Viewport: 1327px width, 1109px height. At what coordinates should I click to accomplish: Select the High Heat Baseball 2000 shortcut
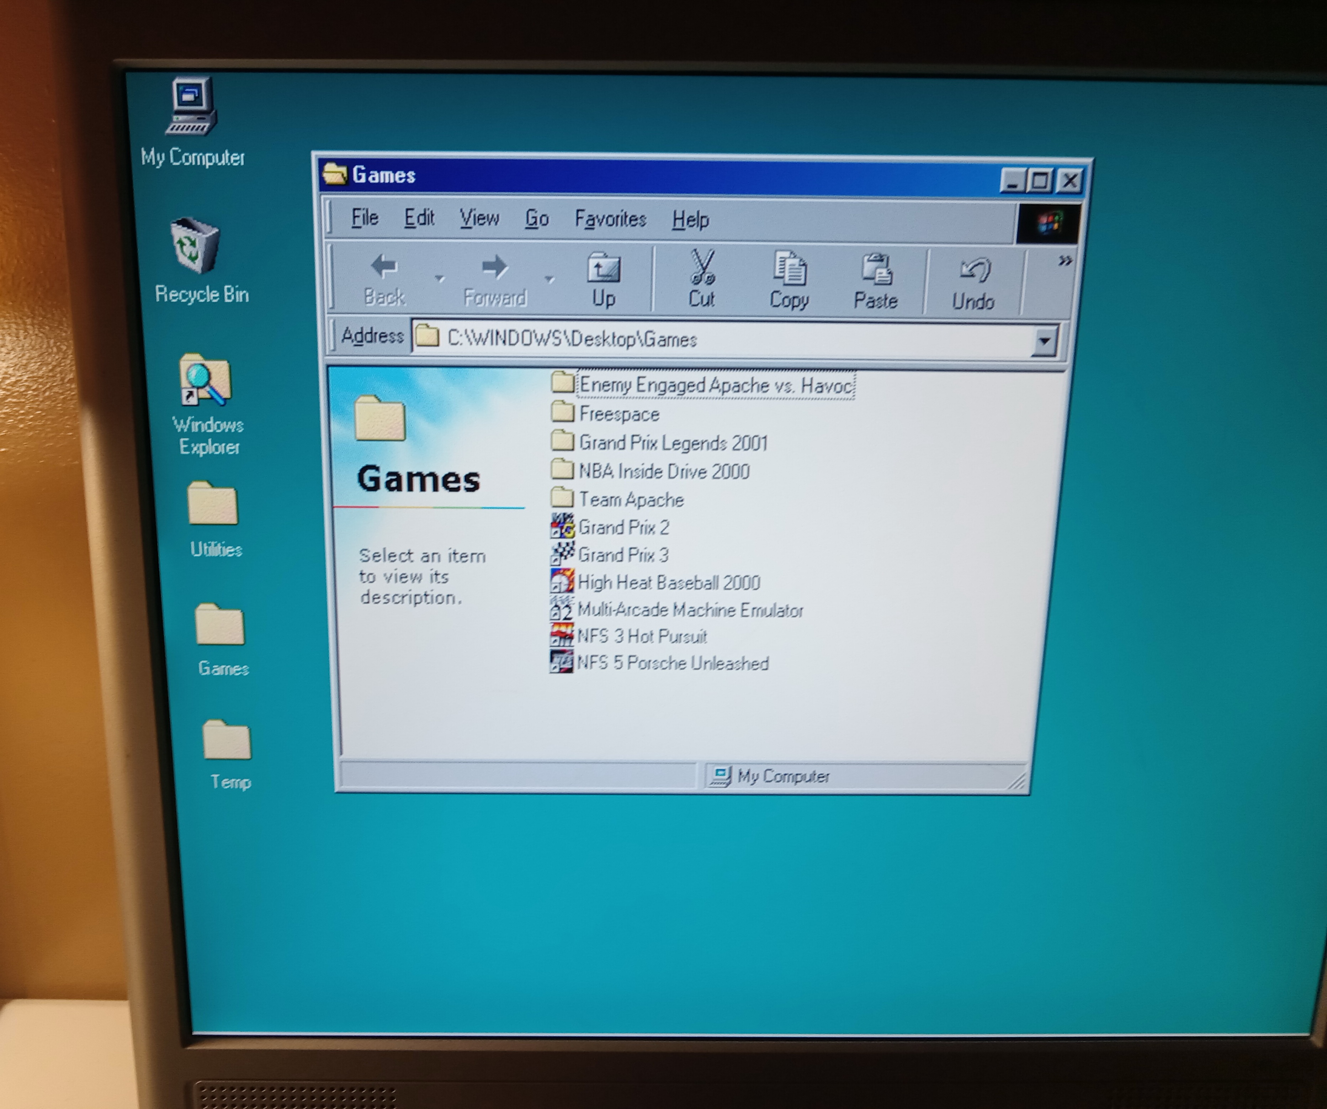pyautogui.click(x=668, y=582)
